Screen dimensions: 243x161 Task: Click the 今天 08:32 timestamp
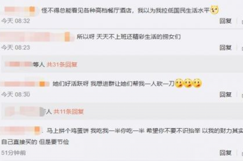16,21
